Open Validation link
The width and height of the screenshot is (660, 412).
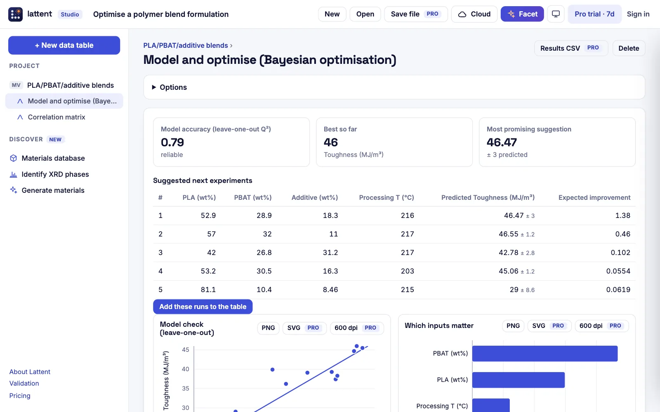pos(24,383)
